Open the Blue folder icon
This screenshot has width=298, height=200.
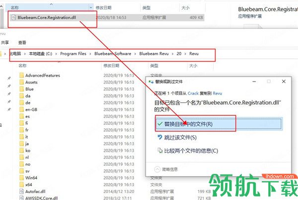[22, 89]
